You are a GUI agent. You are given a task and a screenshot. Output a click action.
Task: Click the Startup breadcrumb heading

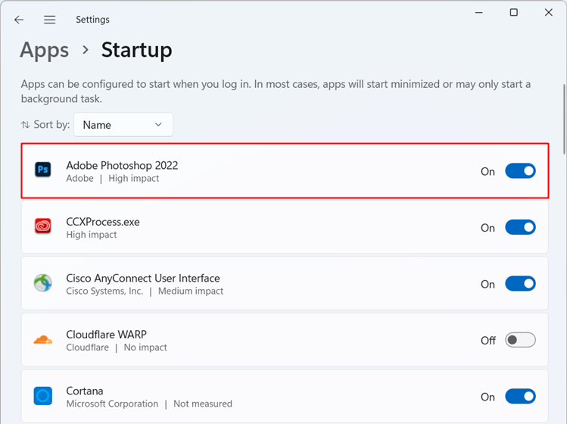pyautogui.click(x=136, y=50)
